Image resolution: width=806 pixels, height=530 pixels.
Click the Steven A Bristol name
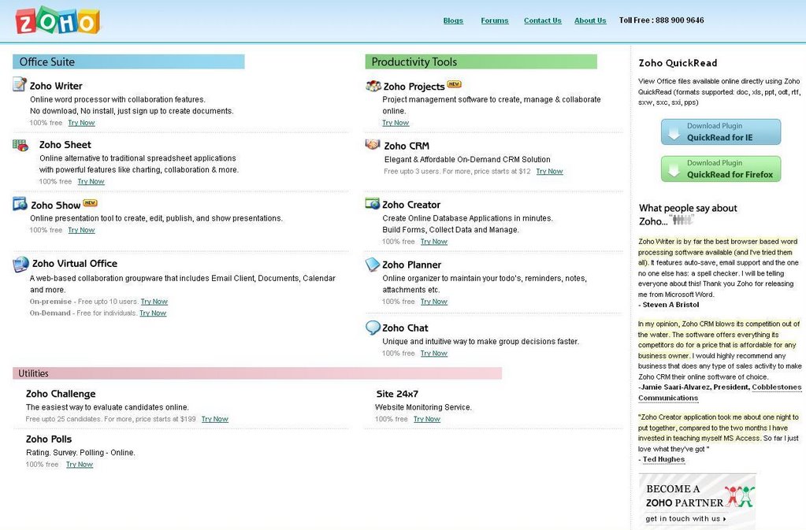pos(670,305)
